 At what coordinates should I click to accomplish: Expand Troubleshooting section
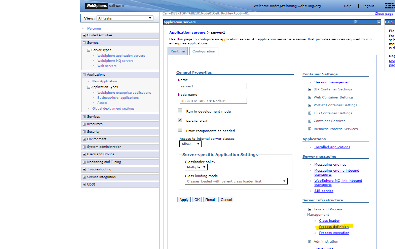coord(84,169)
